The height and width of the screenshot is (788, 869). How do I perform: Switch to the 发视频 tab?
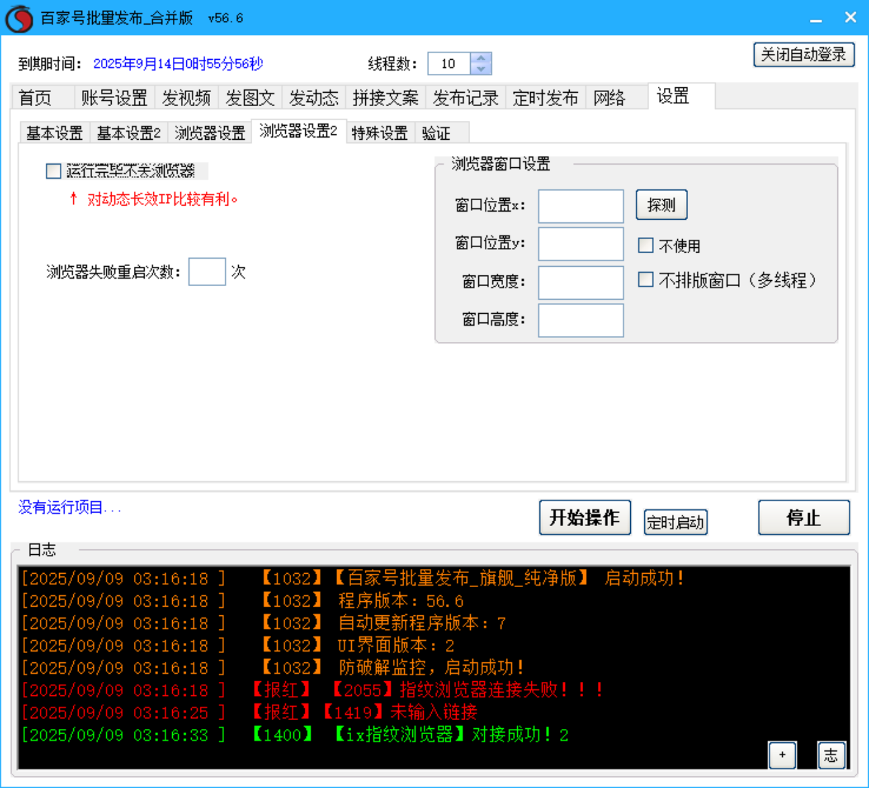point(187,97)
